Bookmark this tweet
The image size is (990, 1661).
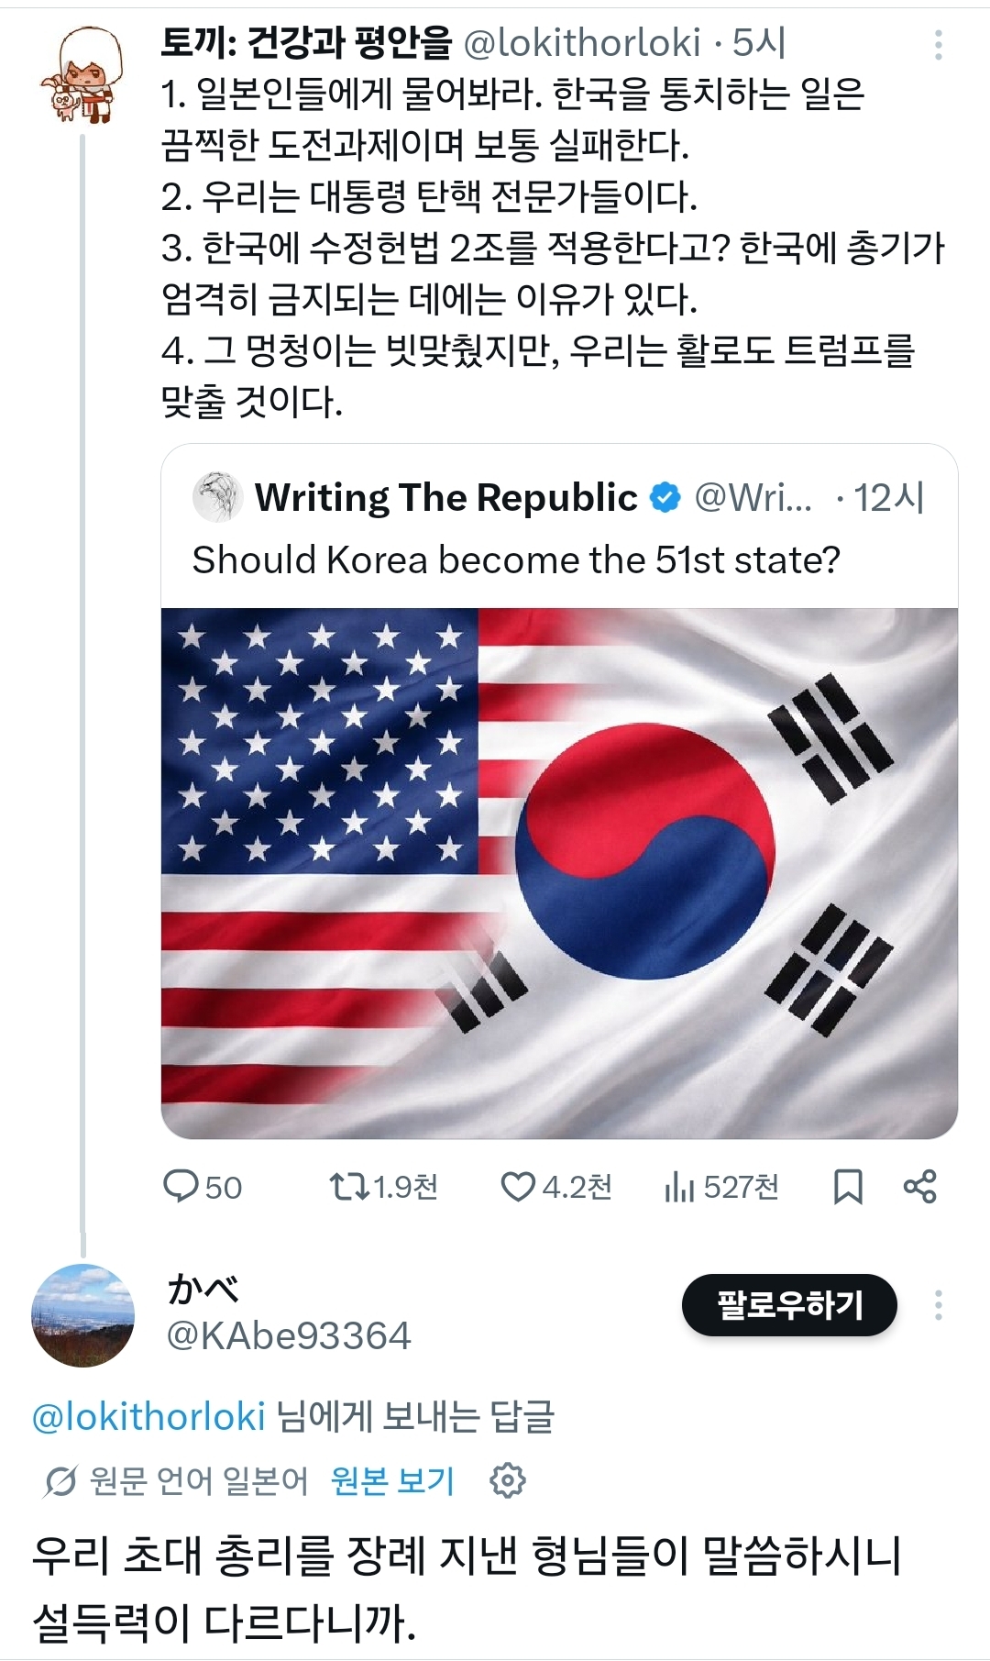848,1187
